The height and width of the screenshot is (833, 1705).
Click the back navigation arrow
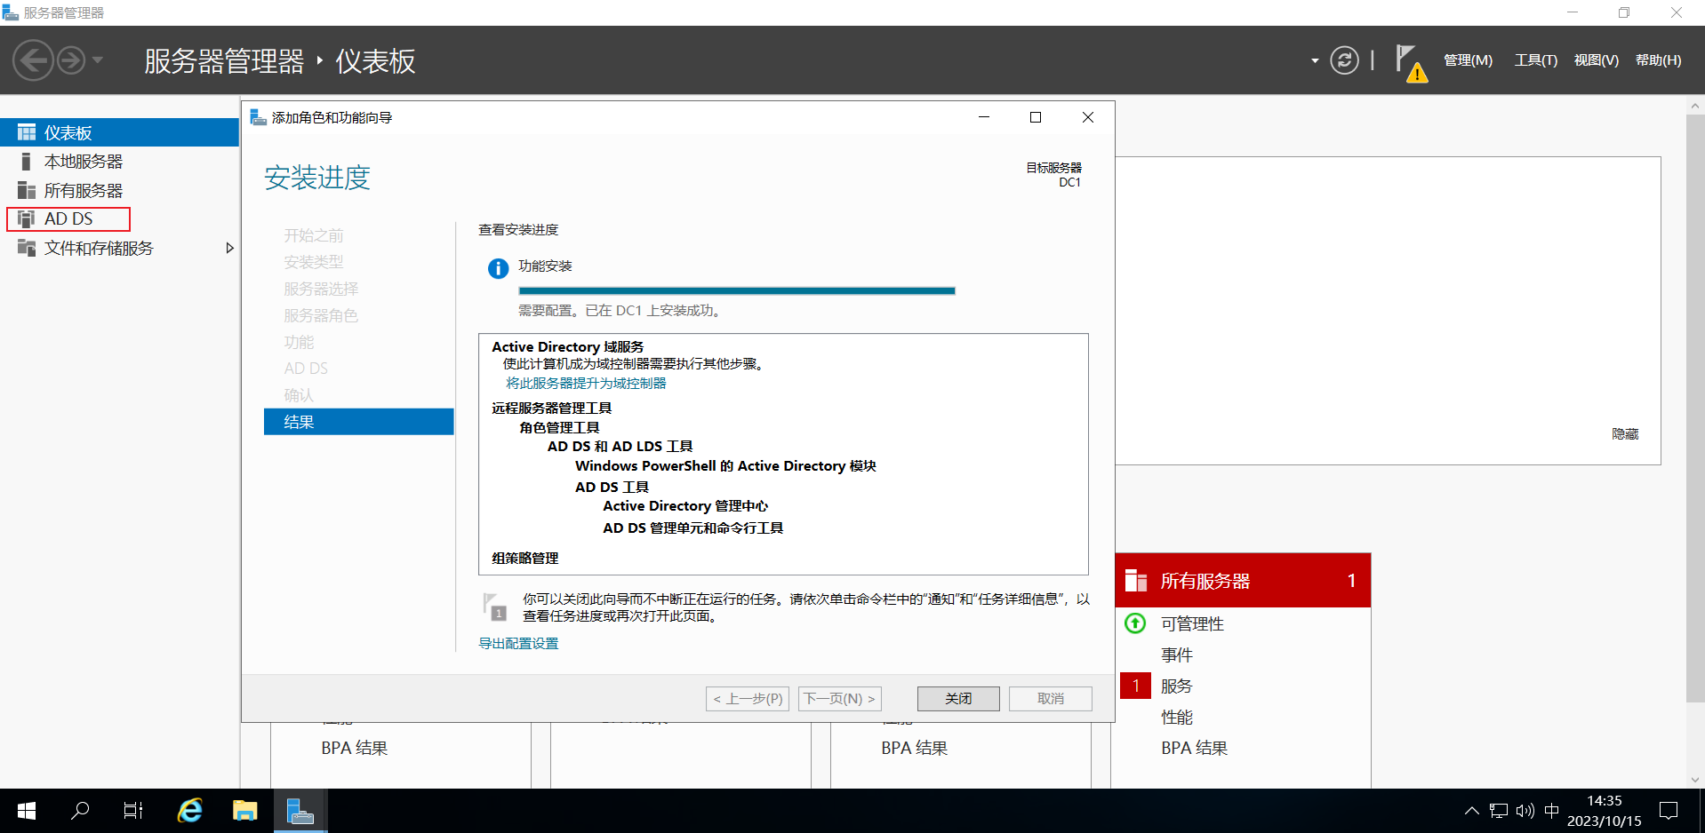tap(34, 60)
